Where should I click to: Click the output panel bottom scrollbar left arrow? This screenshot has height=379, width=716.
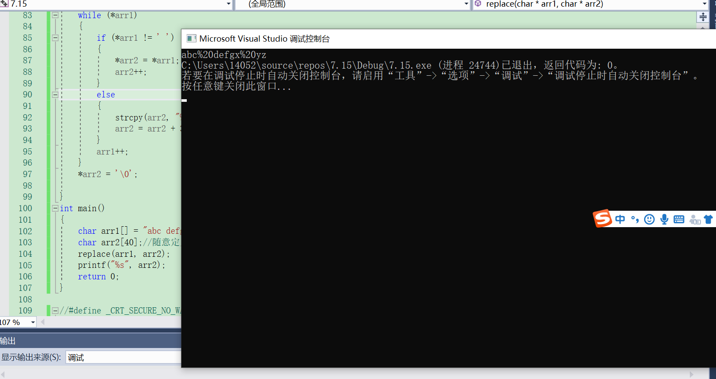click(x=3, y=375)
